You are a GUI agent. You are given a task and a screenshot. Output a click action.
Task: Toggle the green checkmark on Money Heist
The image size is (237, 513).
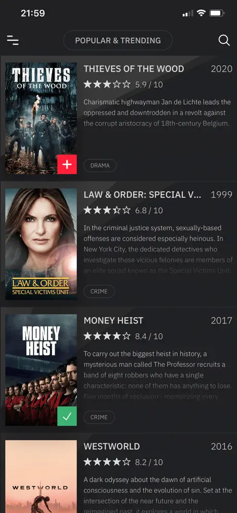(67, 417)
